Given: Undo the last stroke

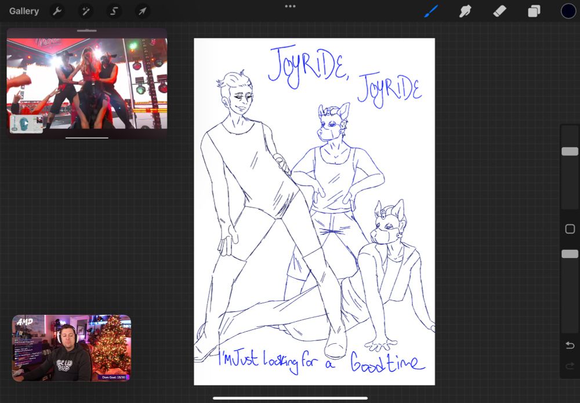Looking at the screenshot, I should point(570,346).
